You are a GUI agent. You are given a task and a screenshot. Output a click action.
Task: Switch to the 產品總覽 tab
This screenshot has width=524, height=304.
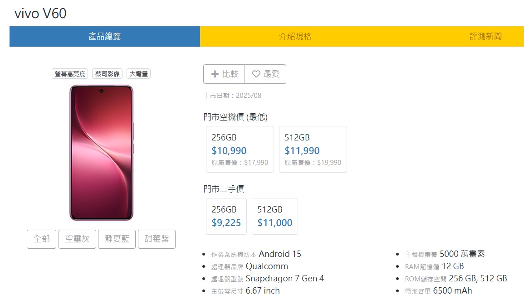105,37
